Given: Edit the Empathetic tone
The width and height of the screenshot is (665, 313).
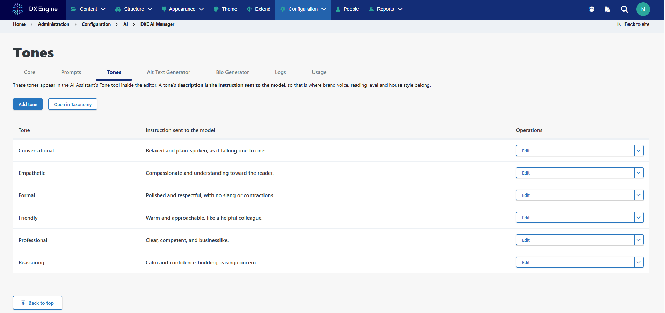Looking at the screenshot, I should 575,173.
